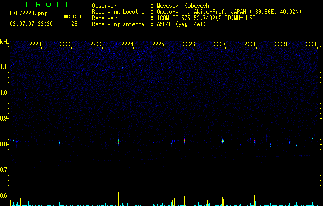Click the 2224 time marker

click(127, 44)
